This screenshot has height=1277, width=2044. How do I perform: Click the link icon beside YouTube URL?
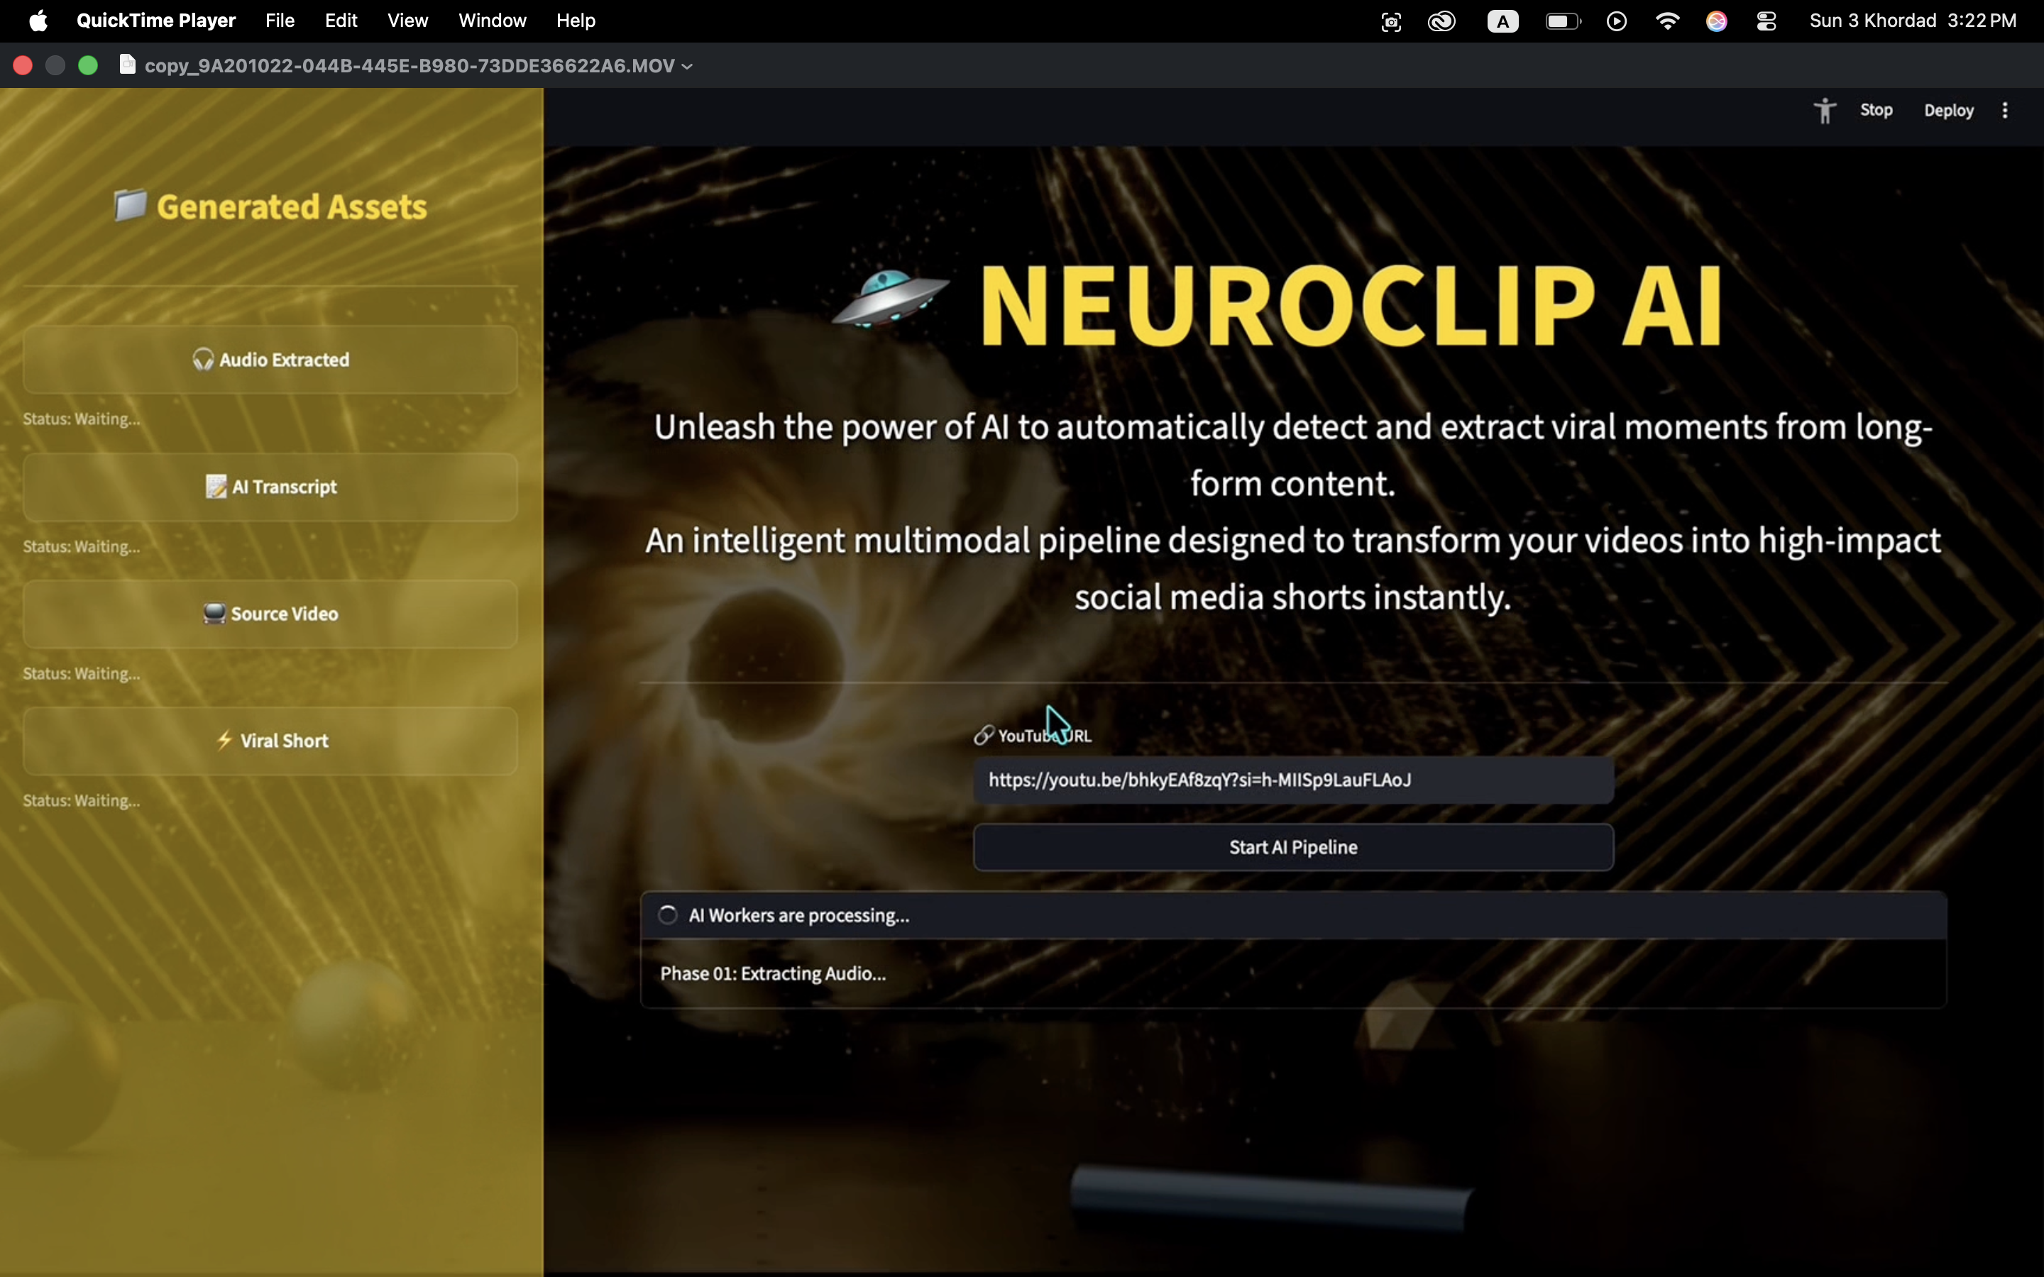[983, 736]
